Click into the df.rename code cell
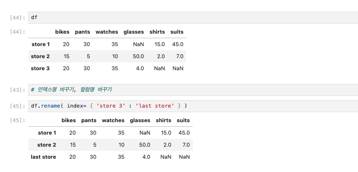This screenshot has height=172, width=358. [193, 106]
